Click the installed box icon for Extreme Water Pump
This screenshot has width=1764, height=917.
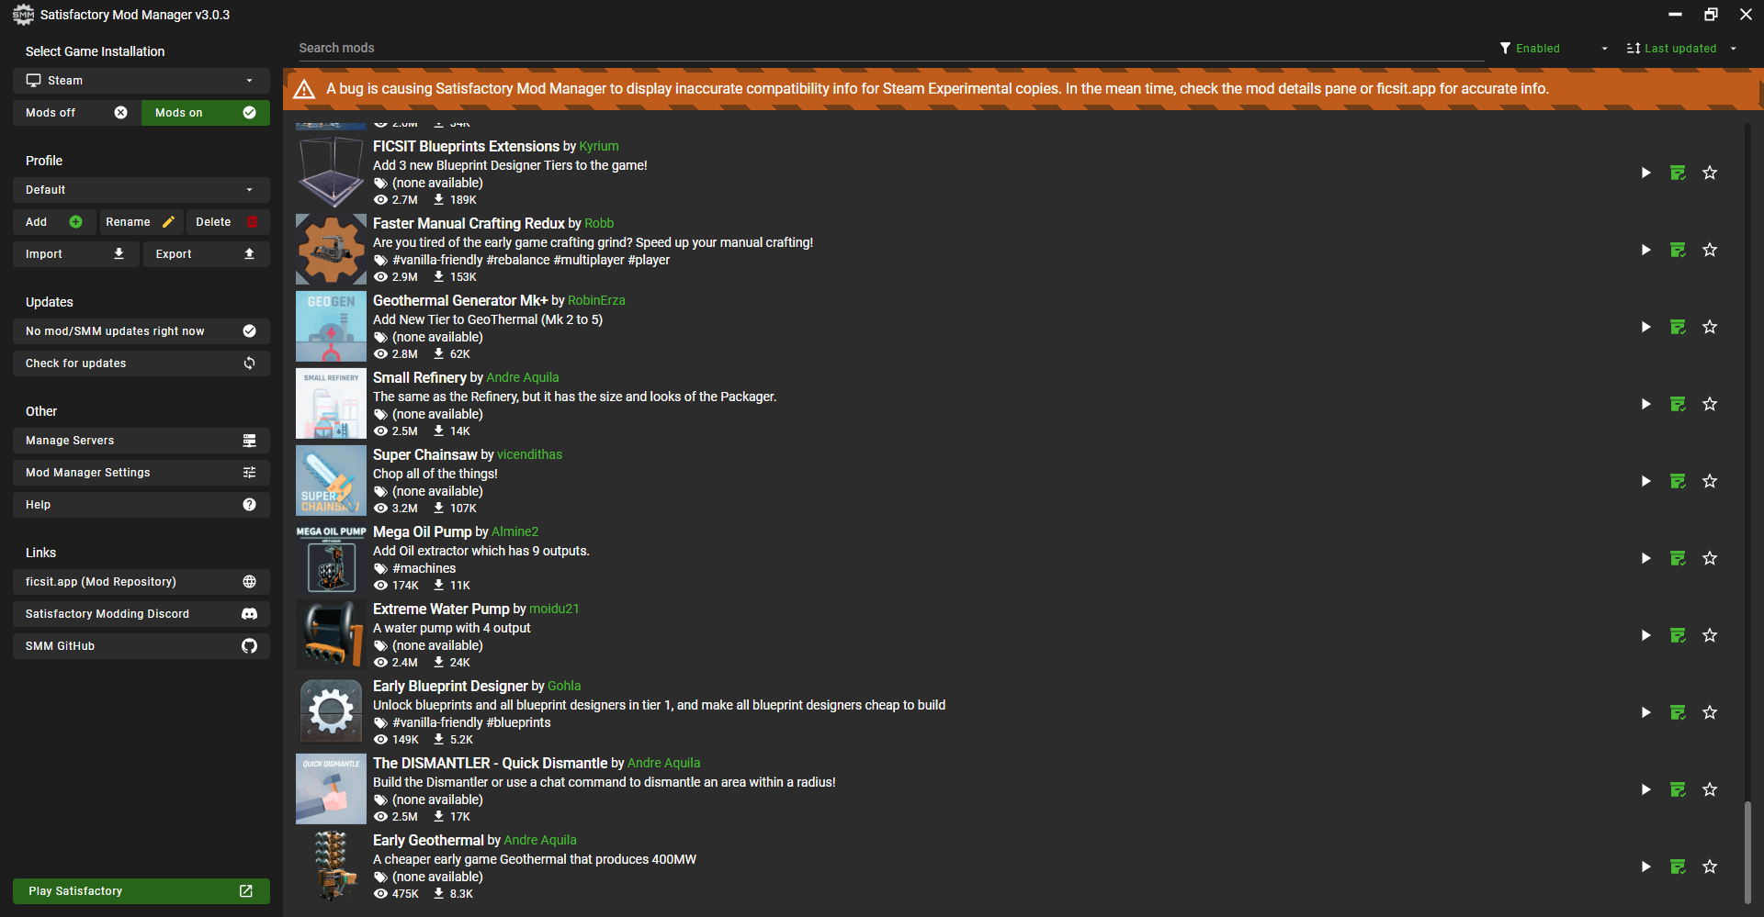point(1678,635)
